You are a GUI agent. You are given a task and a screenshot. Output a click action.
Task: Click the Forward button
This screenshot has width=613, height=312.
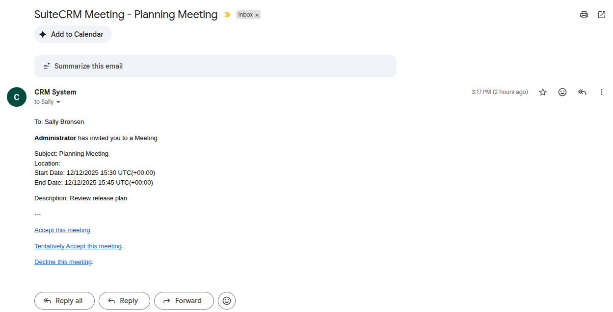(184, 300)
